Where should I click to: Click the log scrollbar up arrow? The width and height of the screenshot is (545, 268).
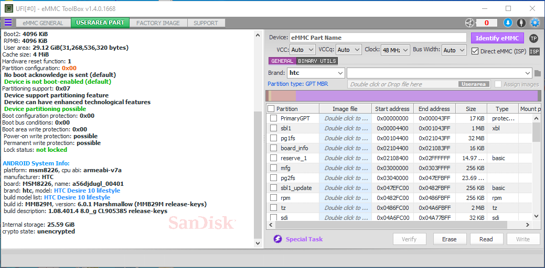258,35
